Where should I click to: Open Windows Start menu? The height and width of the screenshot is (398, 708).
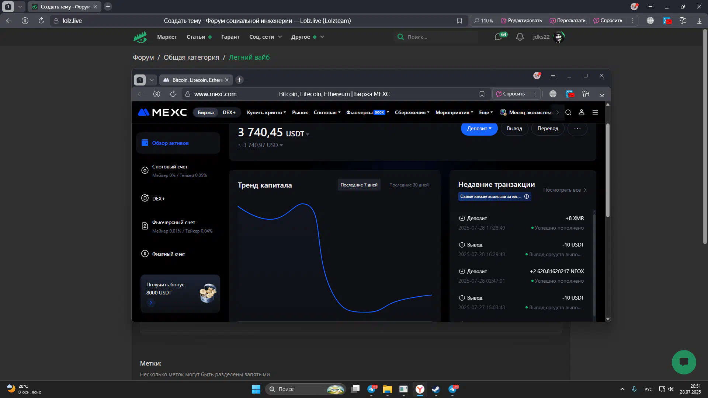click(256, 389)
